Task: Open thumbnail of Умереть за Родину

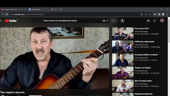Action: point(123,73)
